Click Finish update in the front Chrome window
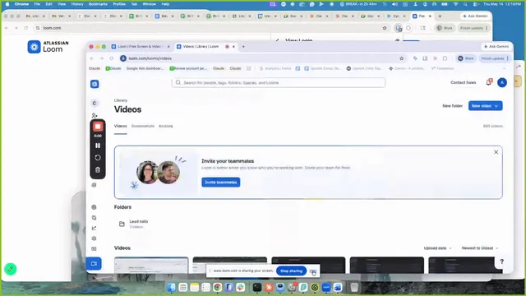This screenshot has height=296, width=526. [495, 58]
